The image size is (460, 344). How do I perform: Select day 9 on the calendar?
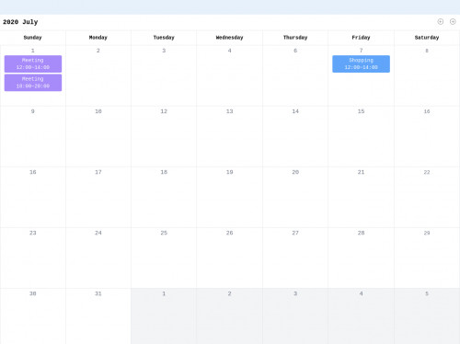32,136
